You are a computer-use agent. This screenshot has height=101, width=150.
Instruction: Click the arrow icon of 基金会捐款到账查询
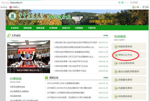(116, 72)
